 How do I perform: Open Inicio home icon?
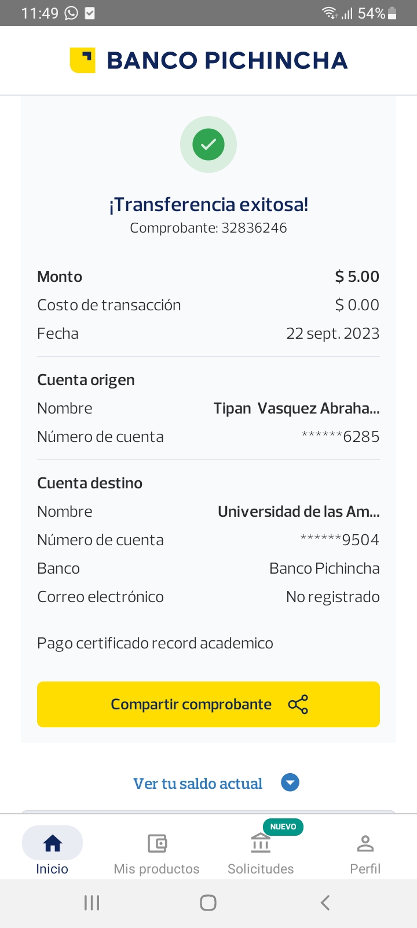click(52, 843)
